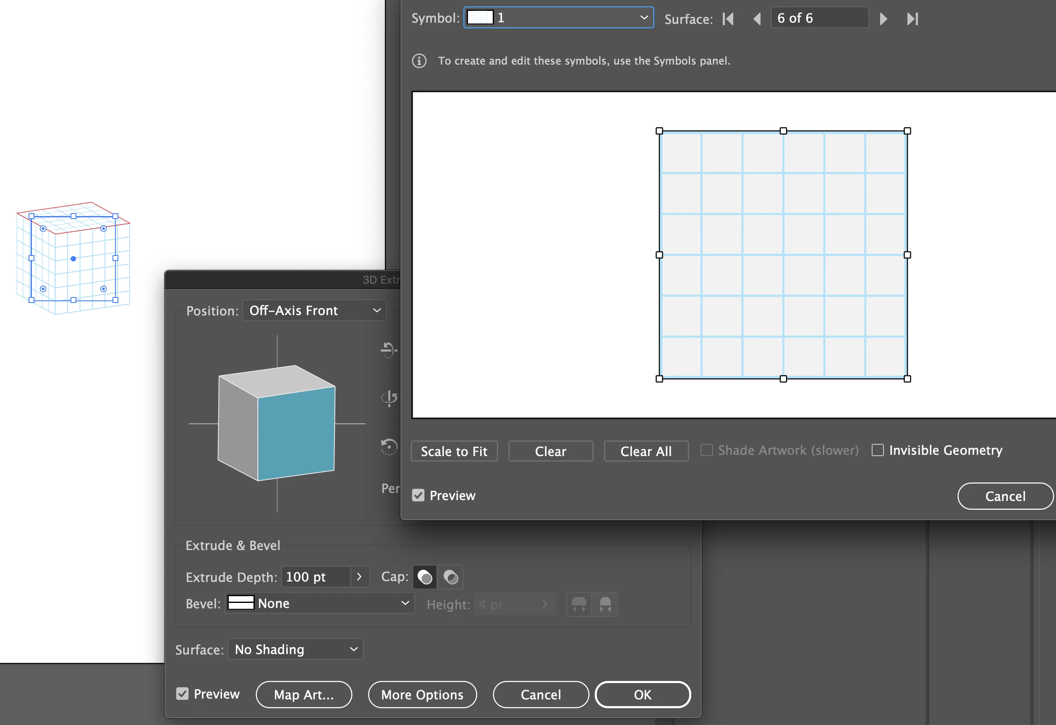This screenshot has height=725, width=1056.
Task: Enable Invisible Geometry checkbox
Action: pos(878,450)
